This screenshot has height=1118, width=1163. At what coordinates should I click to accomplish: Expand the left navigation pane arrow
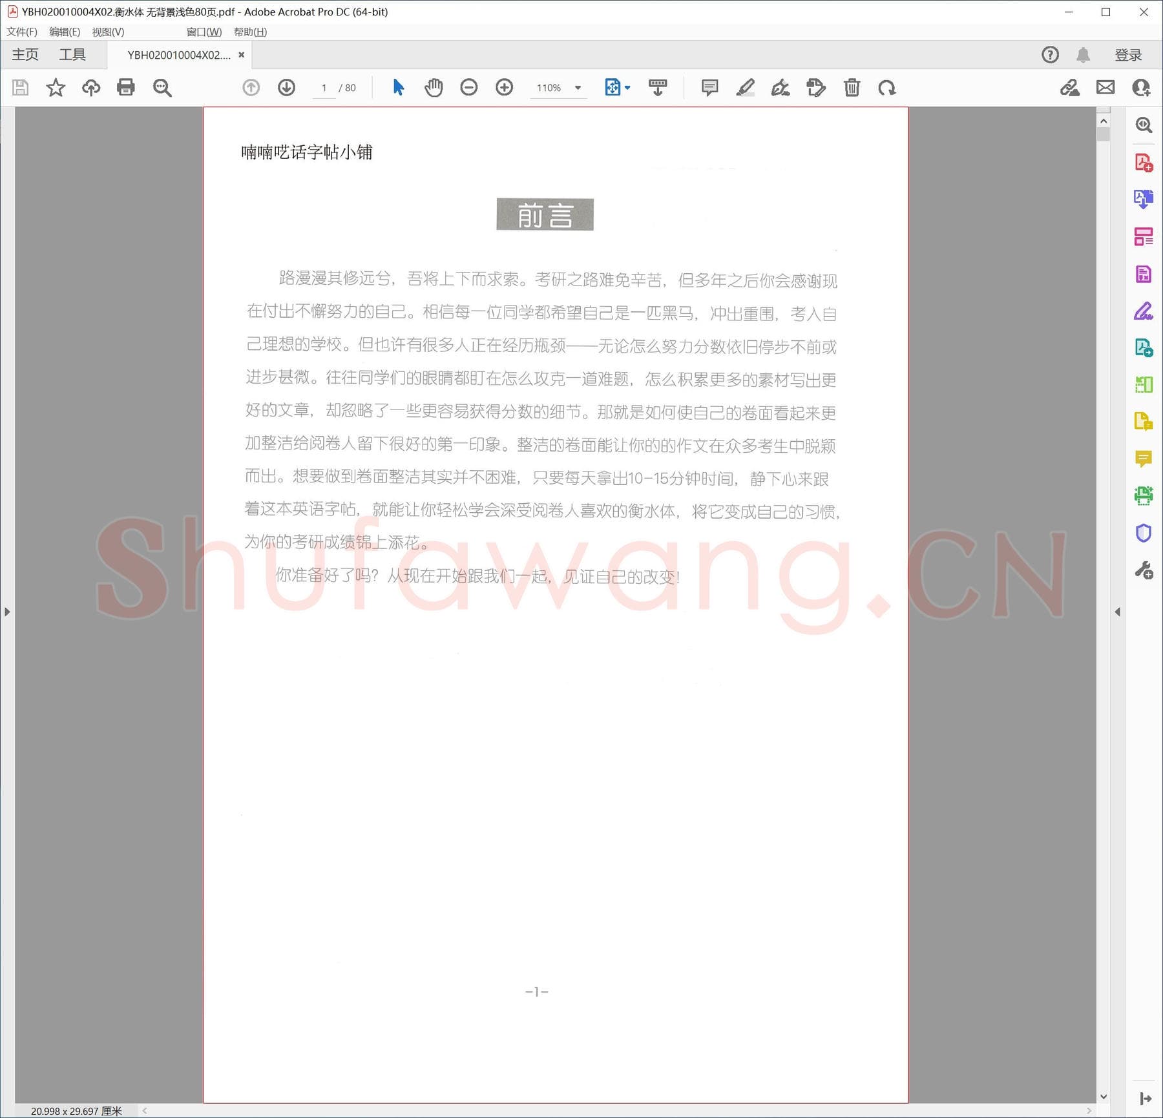click(x=7, y=612)
